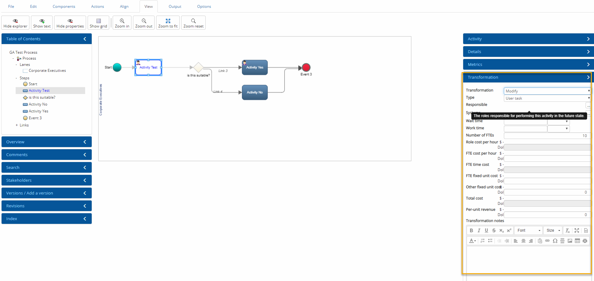Apply bold in Transformation notes editor
594x281 pixels.
[x=471, y=230]
